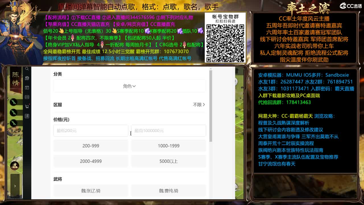Click the 帐号宝物群 QR code

pos(225,43)
